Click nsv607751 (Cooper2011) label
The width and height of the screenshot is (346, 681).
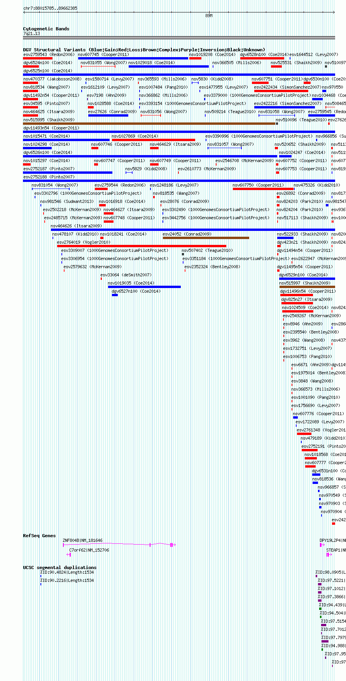tap(277, 79)
